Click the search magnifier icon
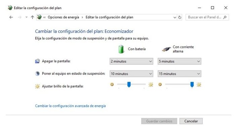This screenshot has height=134, width=235. 225,17
